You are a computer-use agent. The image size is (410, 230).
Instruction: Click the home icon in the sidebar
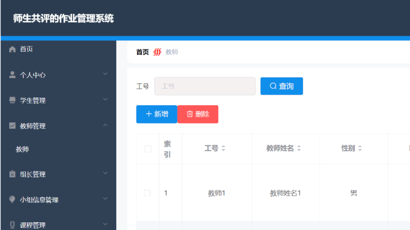click(13, 49)
